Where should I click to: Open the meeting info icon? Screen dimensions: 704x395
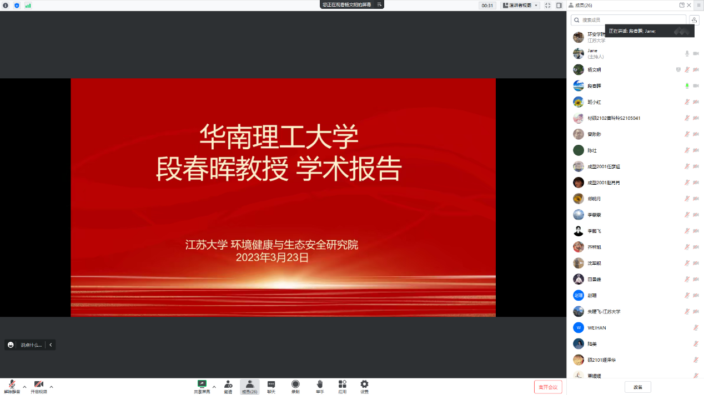pos(6,5)
